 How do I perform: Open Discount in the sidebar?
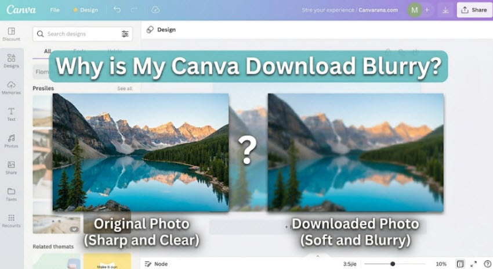tap(12, 34)
